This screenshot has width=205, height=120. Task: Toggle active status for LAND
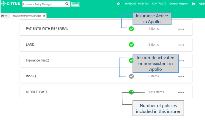(x=131, y=45)
